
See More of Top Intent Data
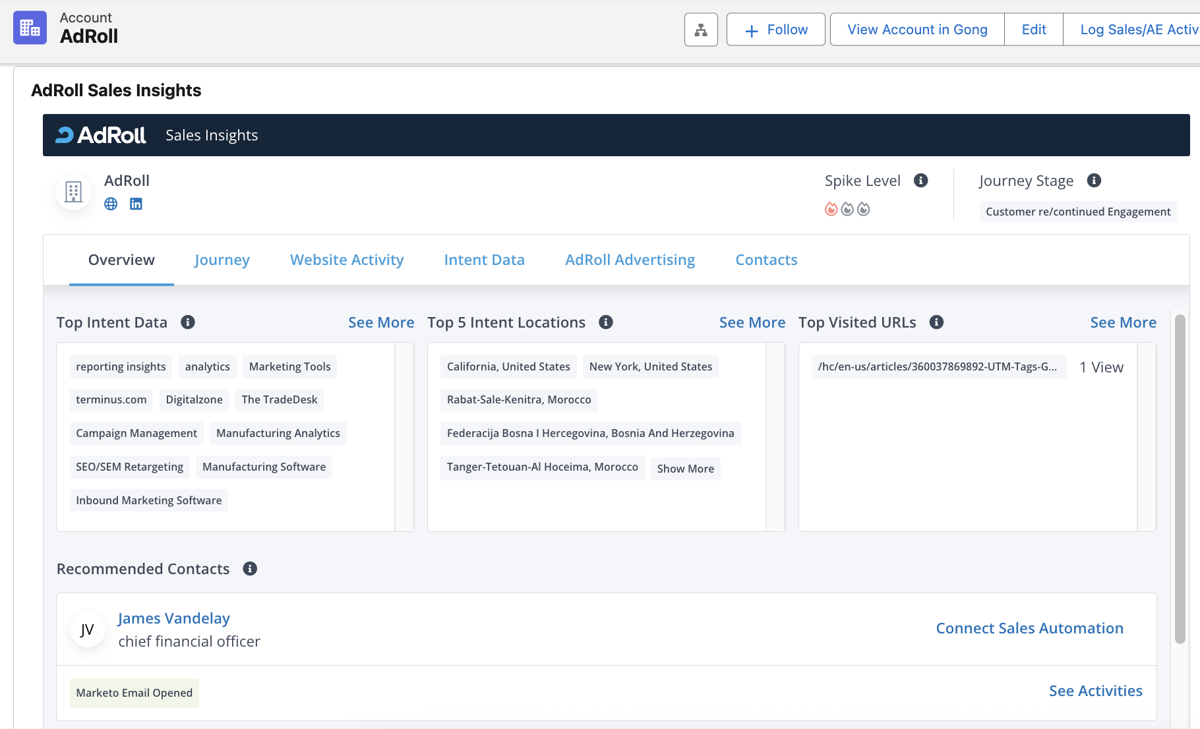[381, 322]
